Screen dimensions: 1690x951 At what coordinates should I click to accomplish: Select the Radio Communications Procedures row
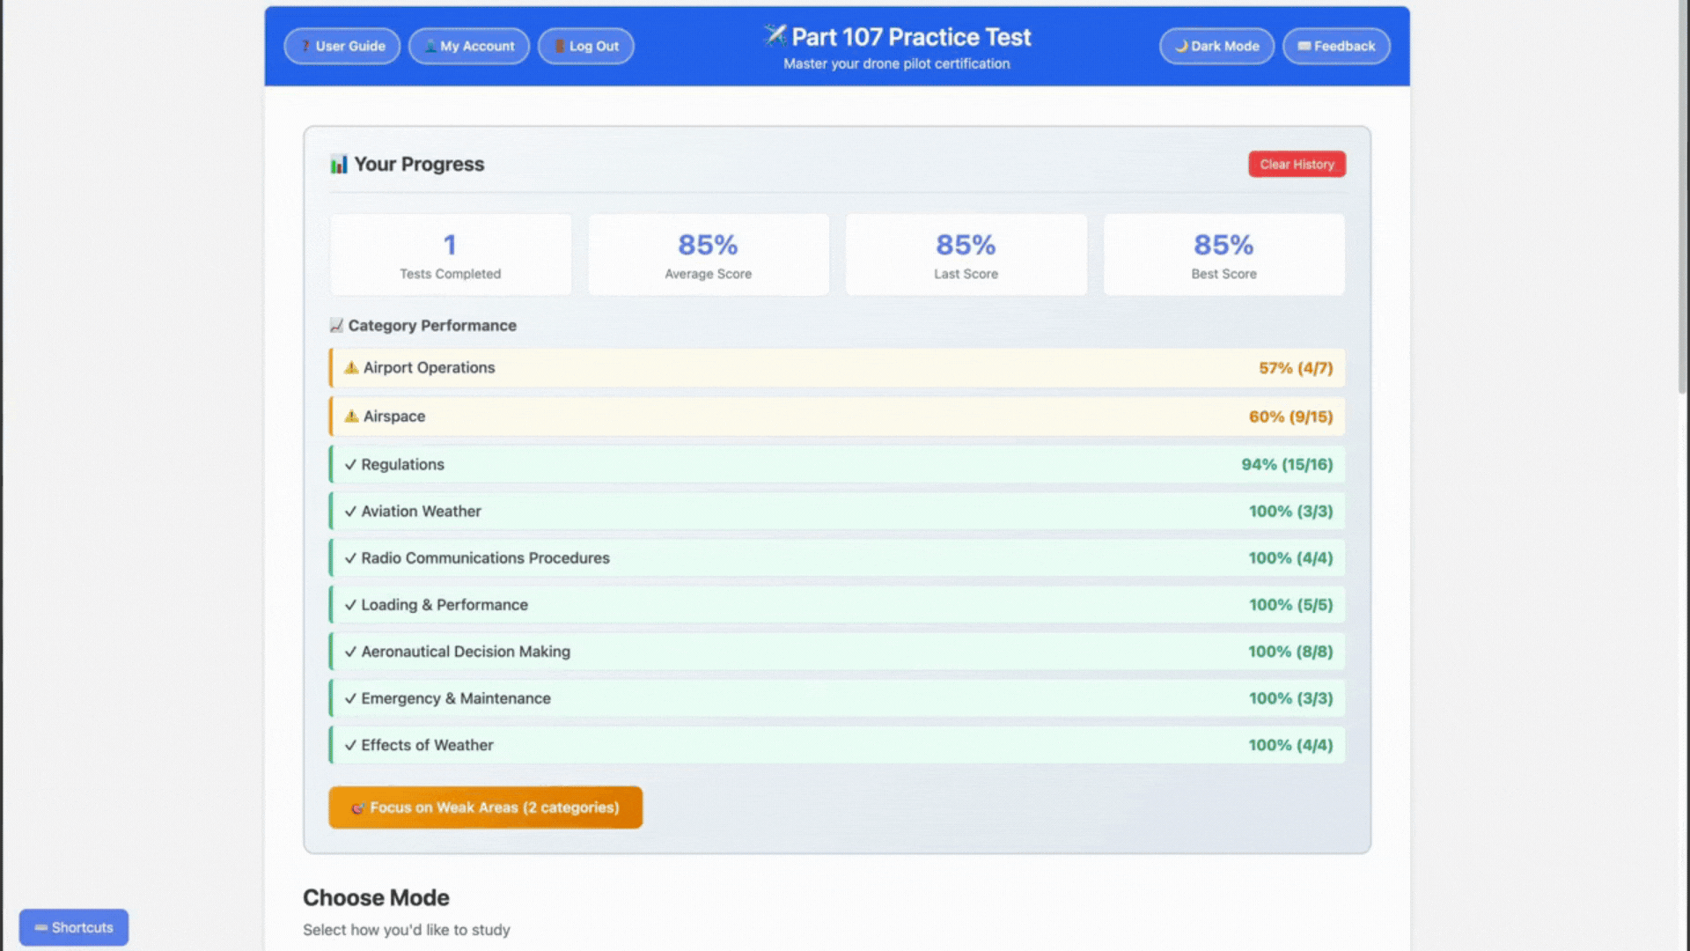click(836, 558)
